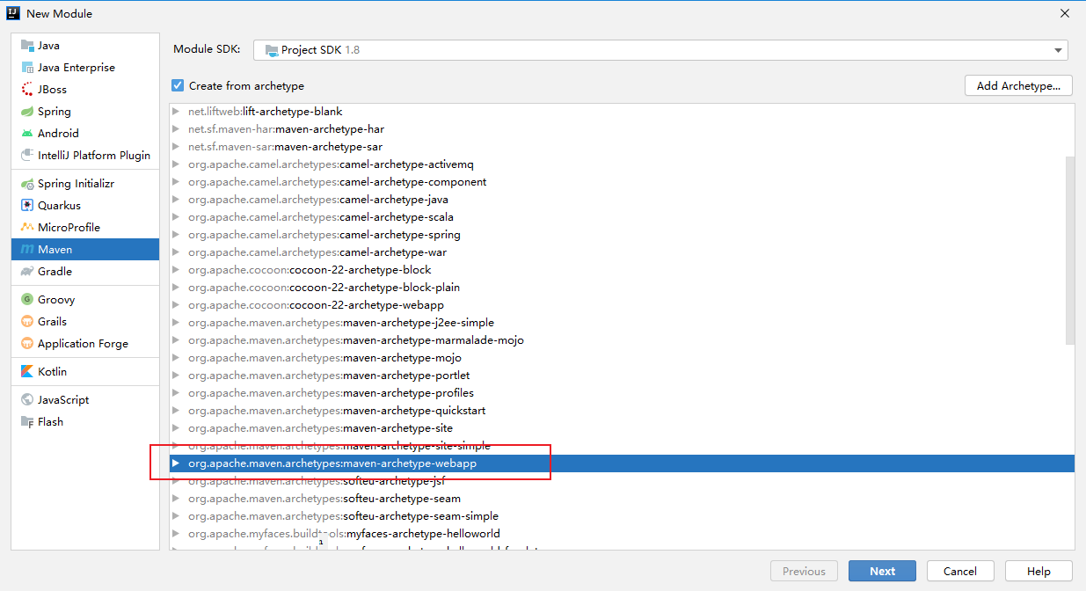Expand softeu-archetype-seam node arrow
Viewport: 1086px width, 591px height.
tap(176, 499)
